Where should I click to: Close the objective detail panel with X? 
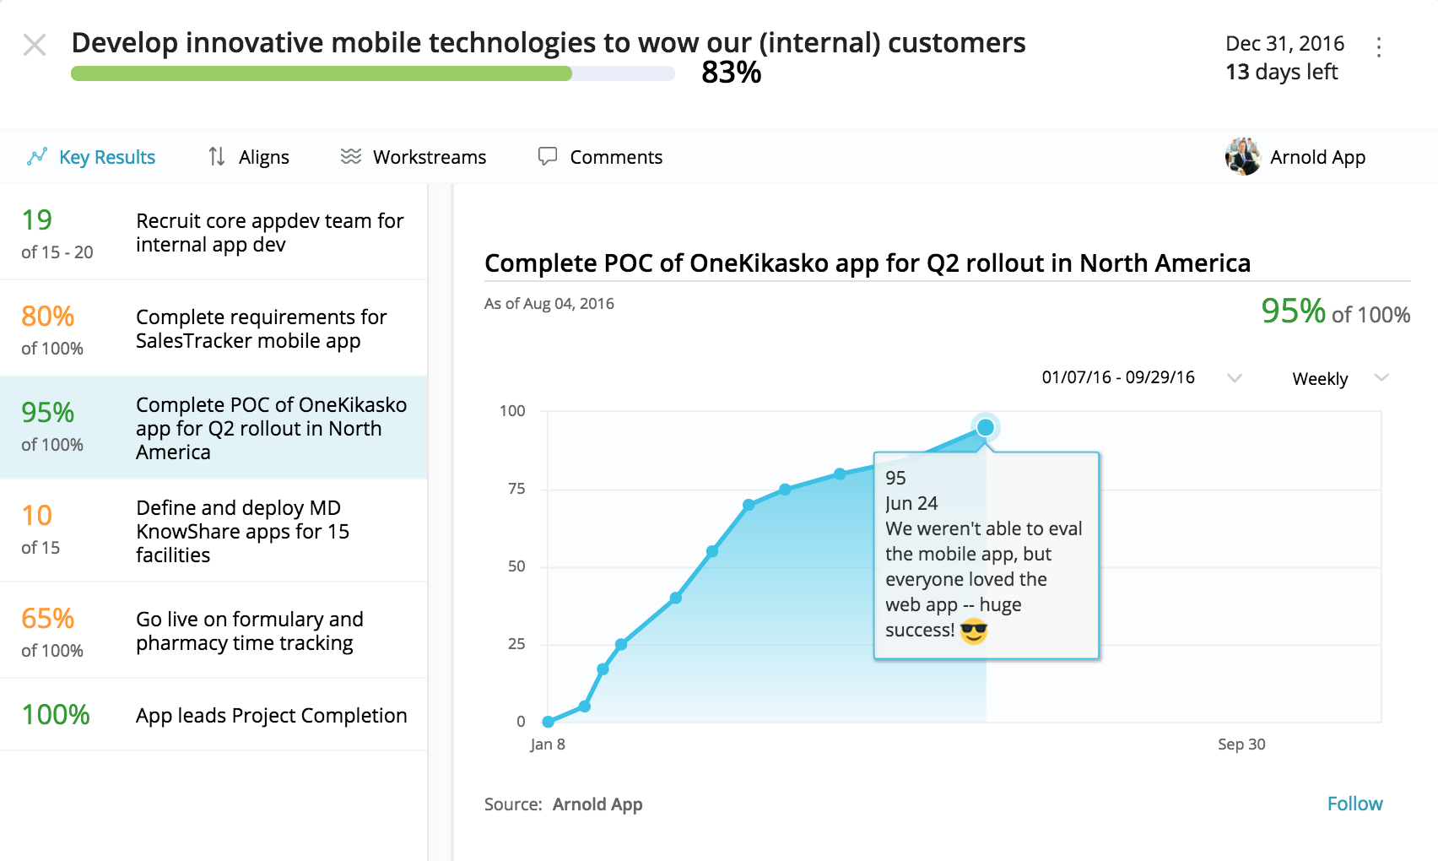point(35,45)
